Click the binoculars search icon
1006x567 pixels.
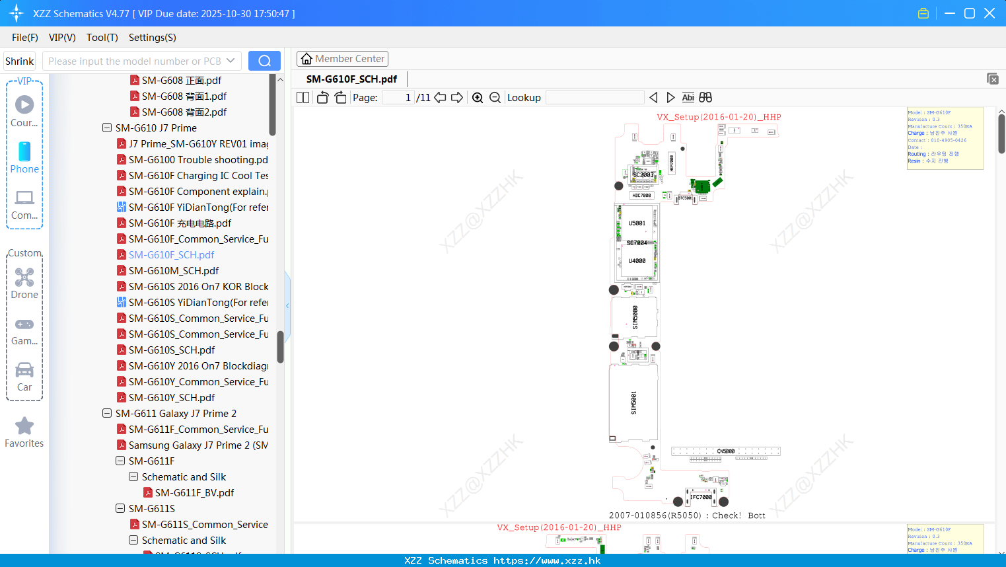tap(705, 98)
